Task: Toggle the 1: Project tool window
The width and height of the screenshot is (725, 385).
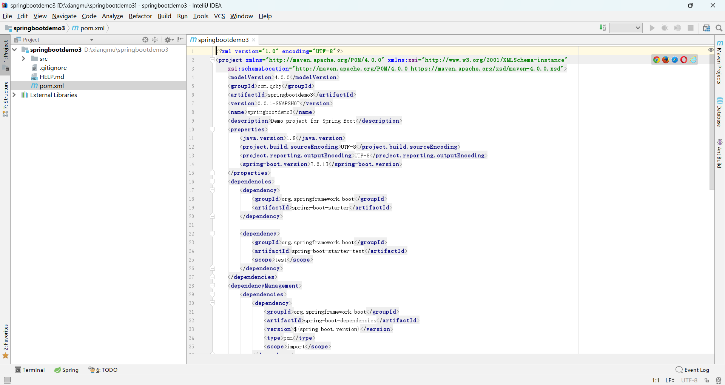Action: coord(5,55)
